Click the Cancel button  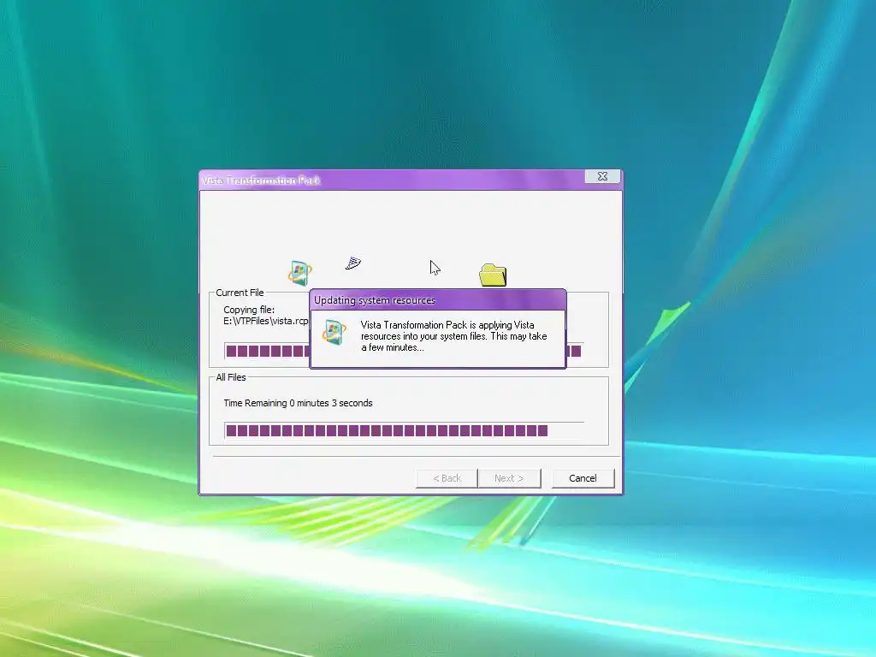click(583, 478)
